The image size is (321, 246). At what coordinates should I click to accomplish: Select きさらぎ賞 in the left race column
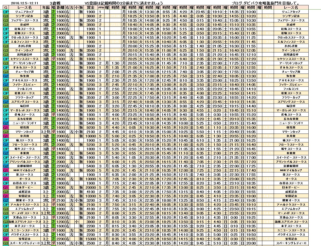[x=24, y=46]
